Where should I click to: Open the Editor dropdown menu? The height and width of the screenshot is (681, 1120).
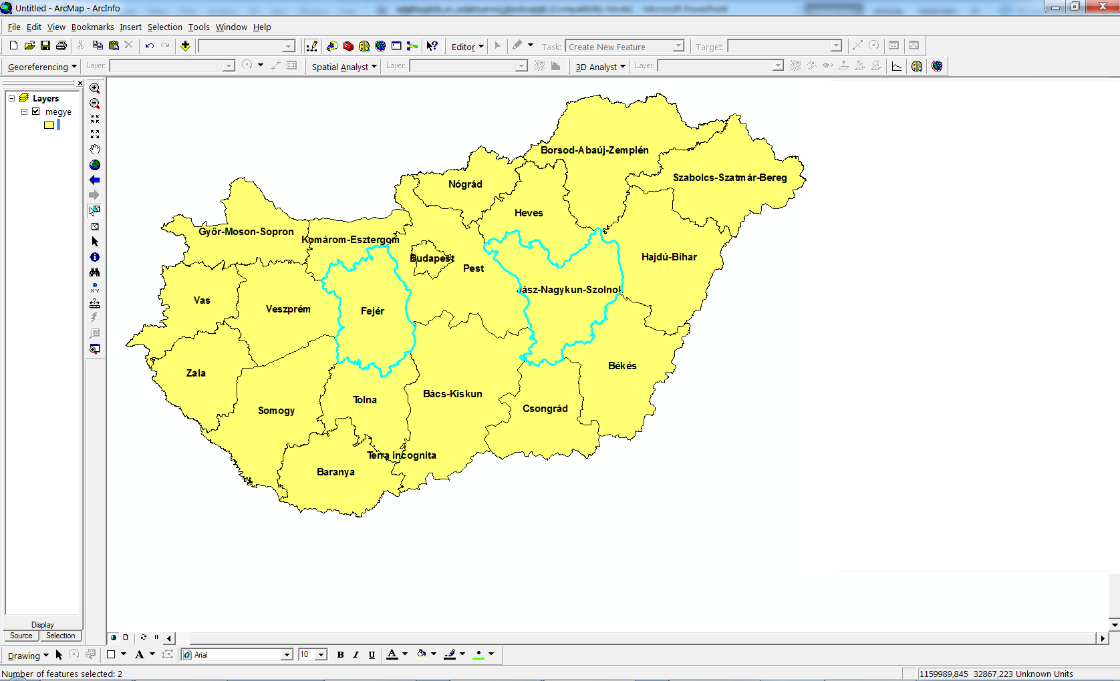(467, 47)
